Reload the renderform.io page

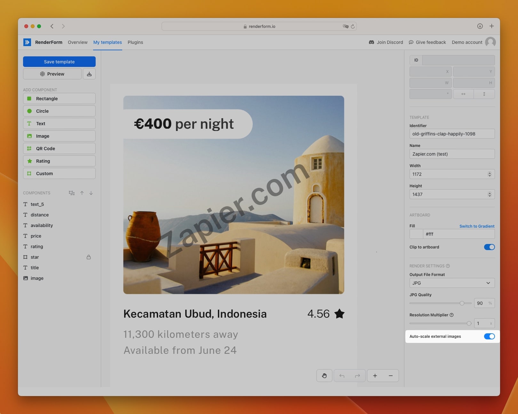pos(353,27)
